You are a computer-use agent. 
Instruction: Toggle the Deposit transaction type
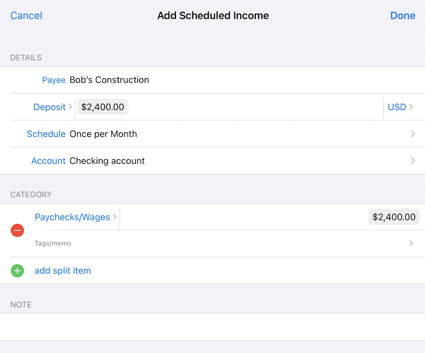pyautogui.click(x=53, y=107)
